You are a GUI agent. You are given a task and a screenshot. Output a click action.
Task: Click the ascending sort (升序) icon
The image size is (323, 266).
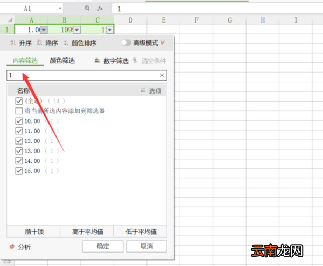[13, 43]
